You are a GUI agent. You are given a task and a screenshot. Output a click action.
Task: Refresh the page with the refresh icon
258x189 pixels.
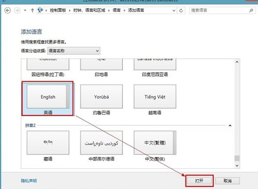[x=181, y=11]
